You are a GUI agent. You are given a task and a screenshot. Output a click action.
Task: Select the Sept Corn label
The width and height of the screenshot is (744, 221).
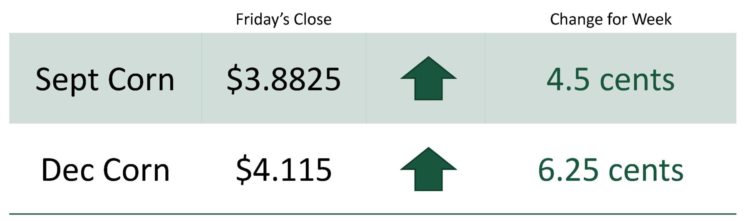(105, 80)
